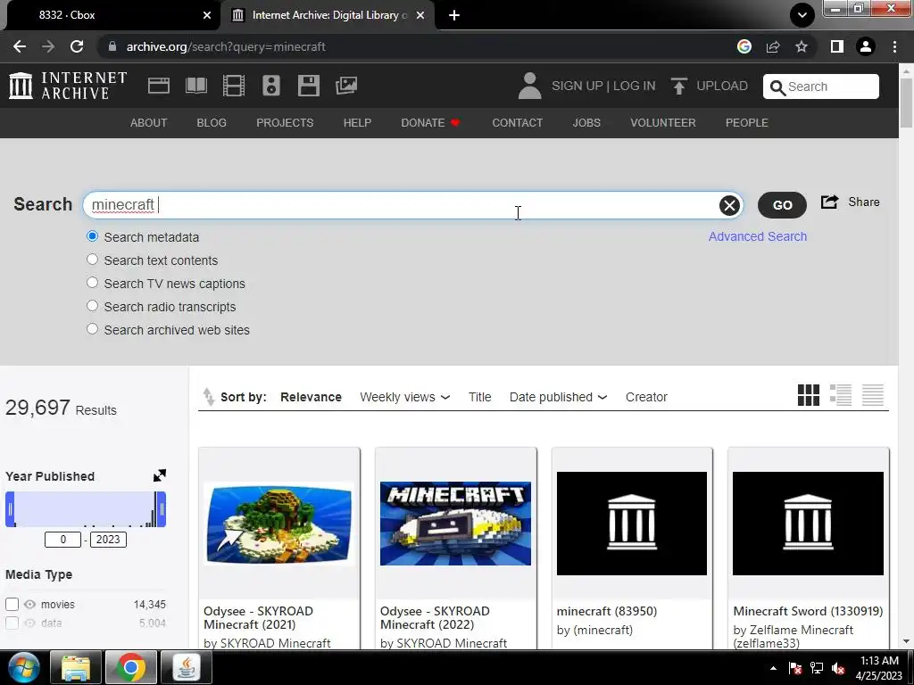Viewport: 914px width, 685px height.
Task: Click the end year field showing 2023
Action: [108, 540]
